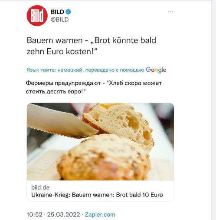Open headline 'Ukraine-Krieg: Bauern warnen: Brot bald 10 Euro'

(97, 195)
